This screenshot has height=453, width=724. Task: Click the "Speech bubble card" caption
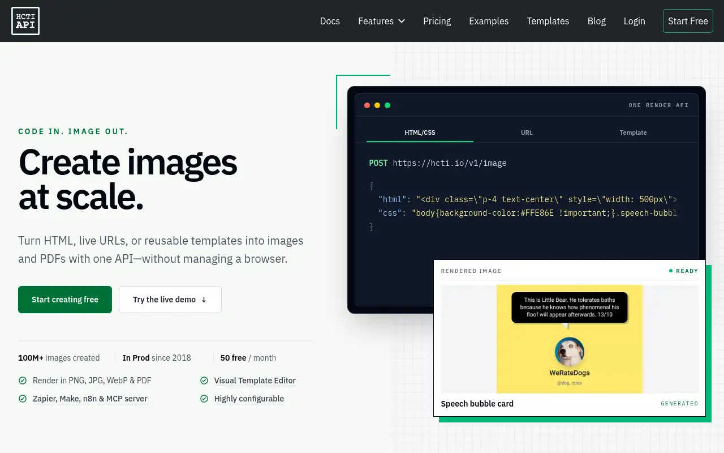click(x=477, y=404)
